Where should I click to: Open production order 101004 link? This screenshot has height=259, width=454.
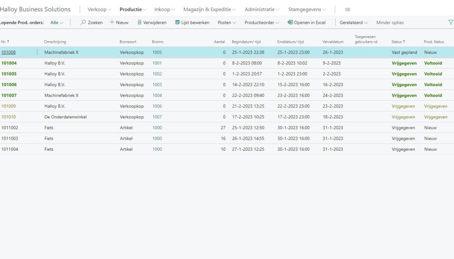click(x=9, y=63)
